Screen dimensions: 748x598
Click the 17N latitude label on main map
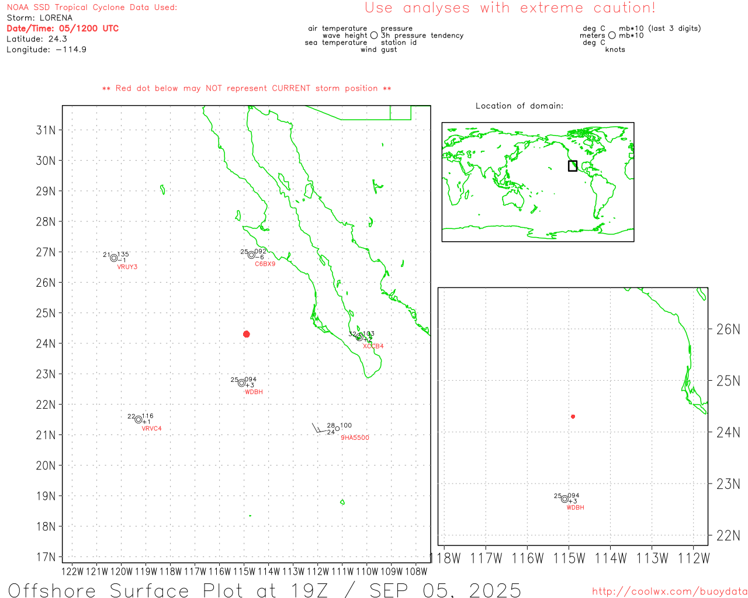pos(46,557)
